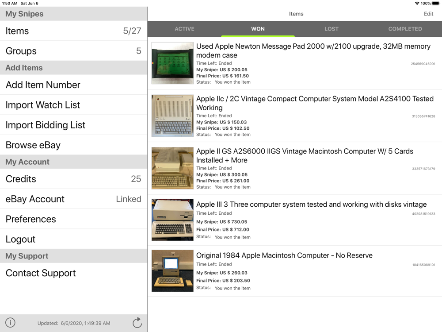
Task: Click the Final Price US $ 712.00 line
Action: 223,229
